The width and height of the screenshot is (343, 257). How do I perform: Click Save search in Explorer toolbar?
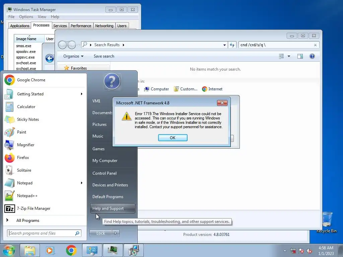tap(104, 56)
